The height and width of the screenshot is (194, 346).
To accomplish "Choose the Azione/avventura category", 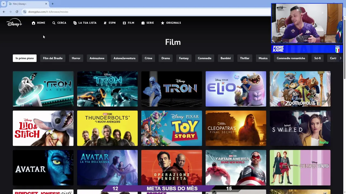I will coord(124,58).
